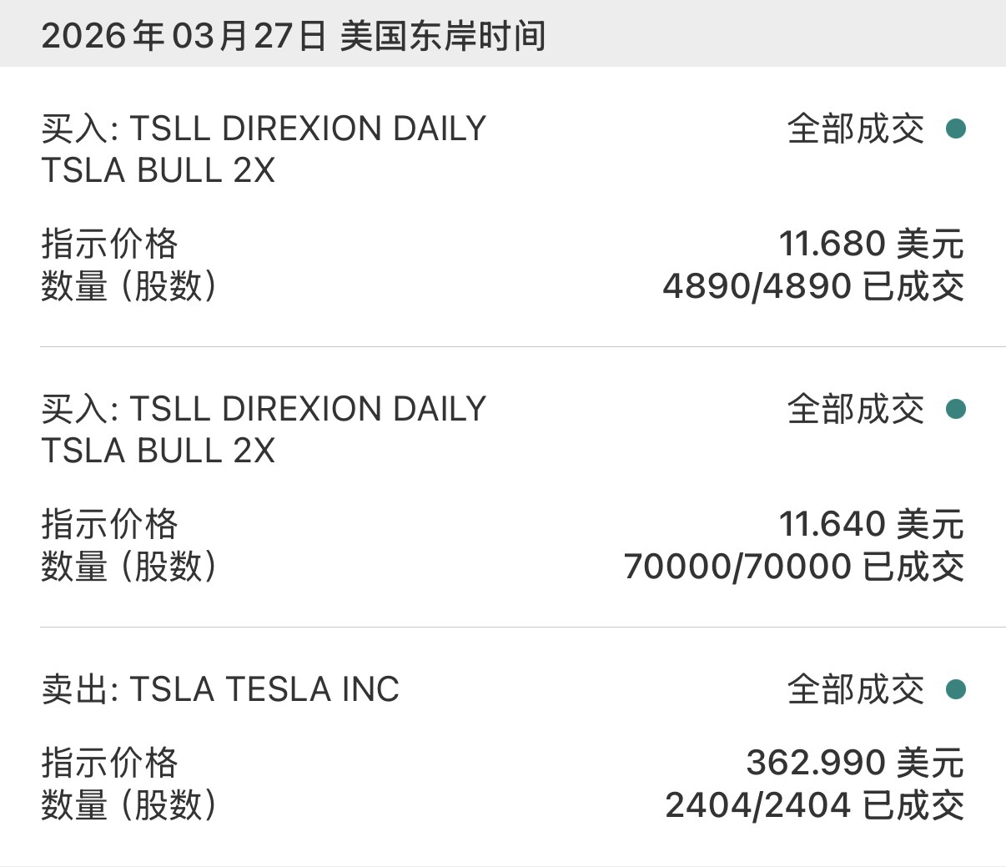Click the 数量 (股数) label in the TSLA sell order
This screenshot has width=1006, height=867.
tap(129, 805)
